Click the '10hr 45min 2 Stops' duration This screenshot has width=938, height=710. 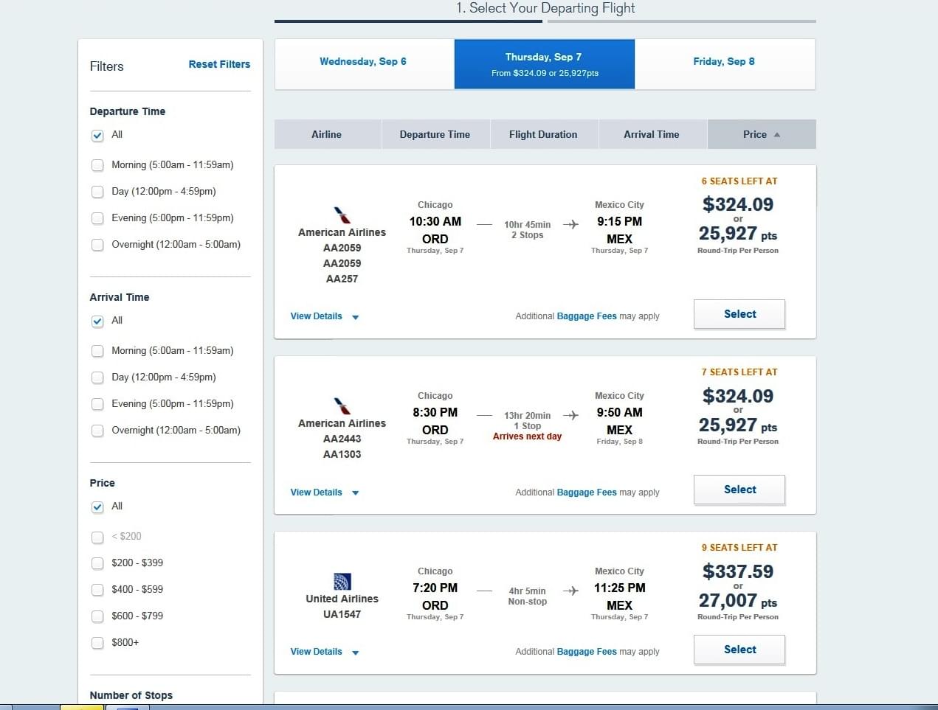point(527,230)
